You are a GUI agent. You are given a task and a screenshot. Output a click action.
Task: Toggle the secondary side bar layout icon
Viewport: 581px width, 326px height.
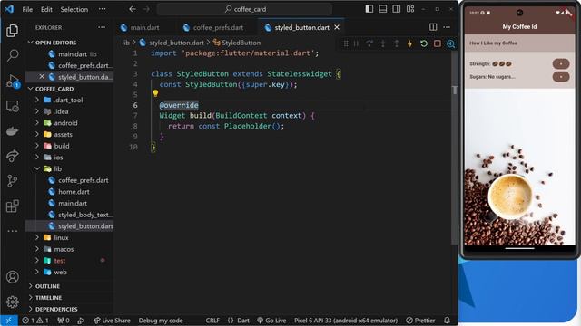click(x=396, y=9)
